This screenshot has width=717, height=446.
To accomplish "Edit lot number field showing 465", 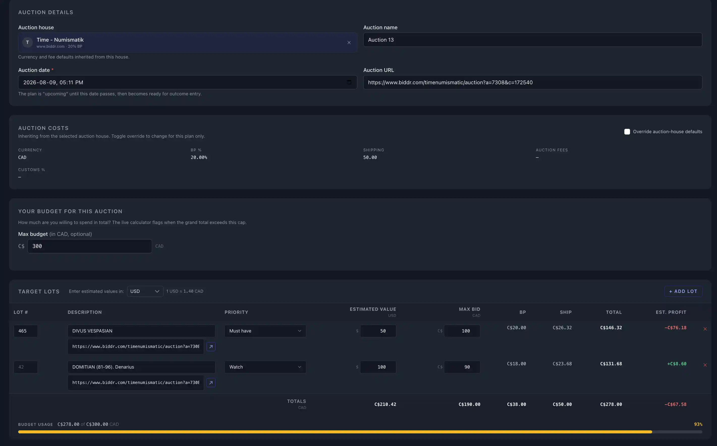I will click(x=26, y=331).
